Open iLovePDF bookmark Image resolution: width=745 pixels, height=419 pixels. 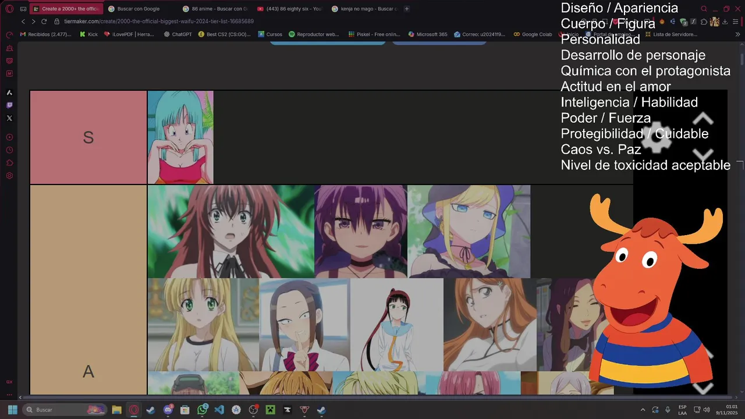pos(129,34)
